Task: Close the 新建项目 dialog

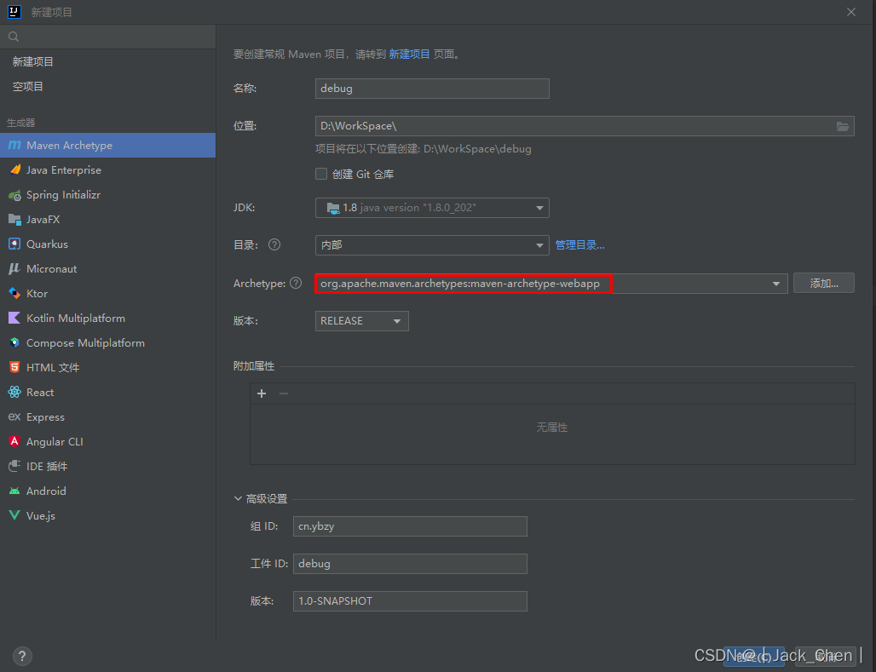Action: (850, 12)
